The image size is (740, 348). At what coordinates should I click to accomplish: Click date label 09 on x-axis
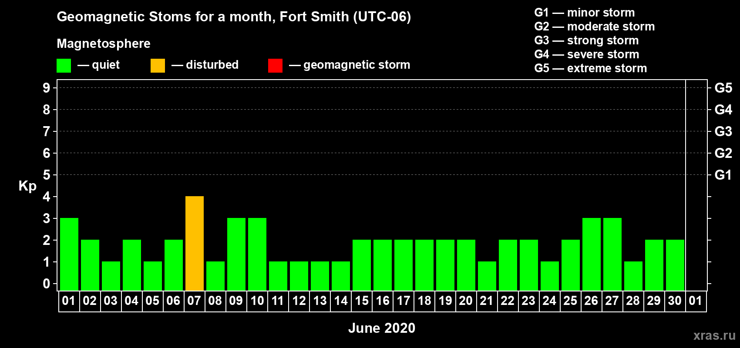coord(236,301)
